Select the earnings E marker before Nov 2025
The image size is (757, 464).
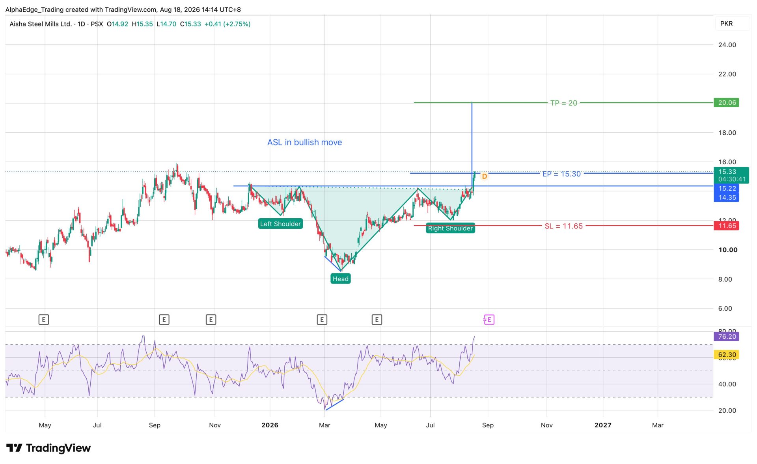[x=211, y=319]
